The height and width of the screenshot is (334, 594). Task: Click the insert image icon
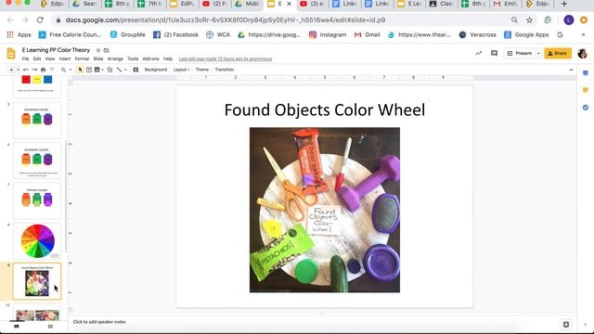[x=97, y=70]
